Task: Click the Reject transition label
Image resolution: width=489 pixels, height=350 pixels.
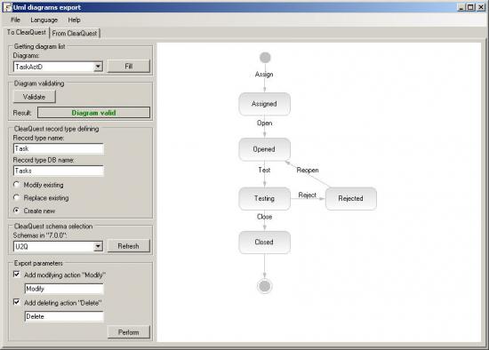Action: [x=308, y=195]
